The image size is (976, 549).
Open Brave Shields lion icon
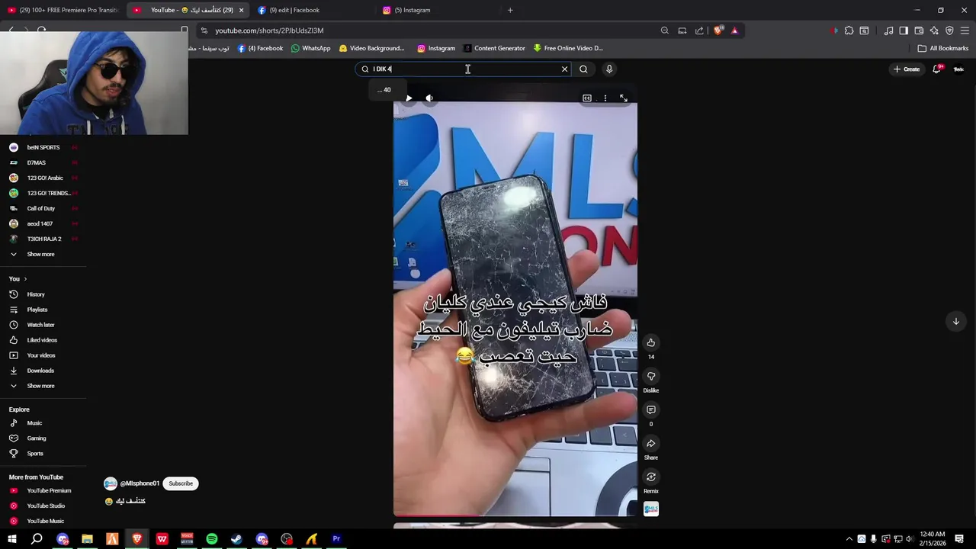coord(718,30)
